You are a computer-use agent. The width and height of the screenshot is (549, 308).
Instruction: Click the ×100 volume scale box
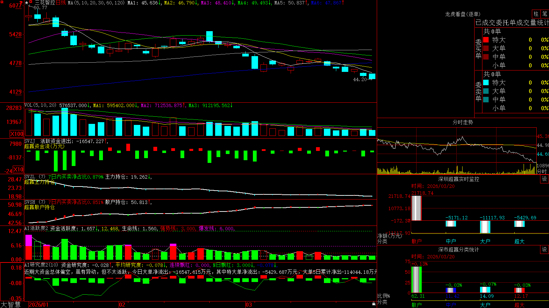tap(16, 134)
